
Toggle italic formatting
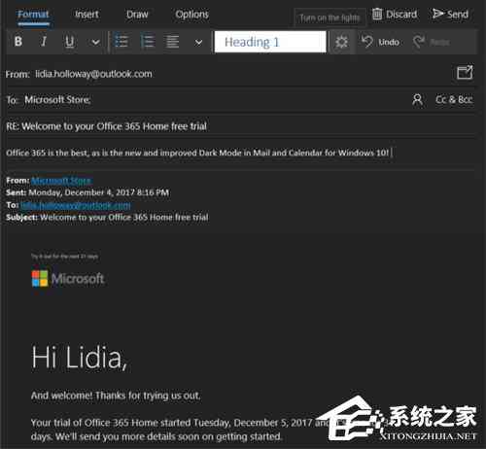(x=44, y=42)
